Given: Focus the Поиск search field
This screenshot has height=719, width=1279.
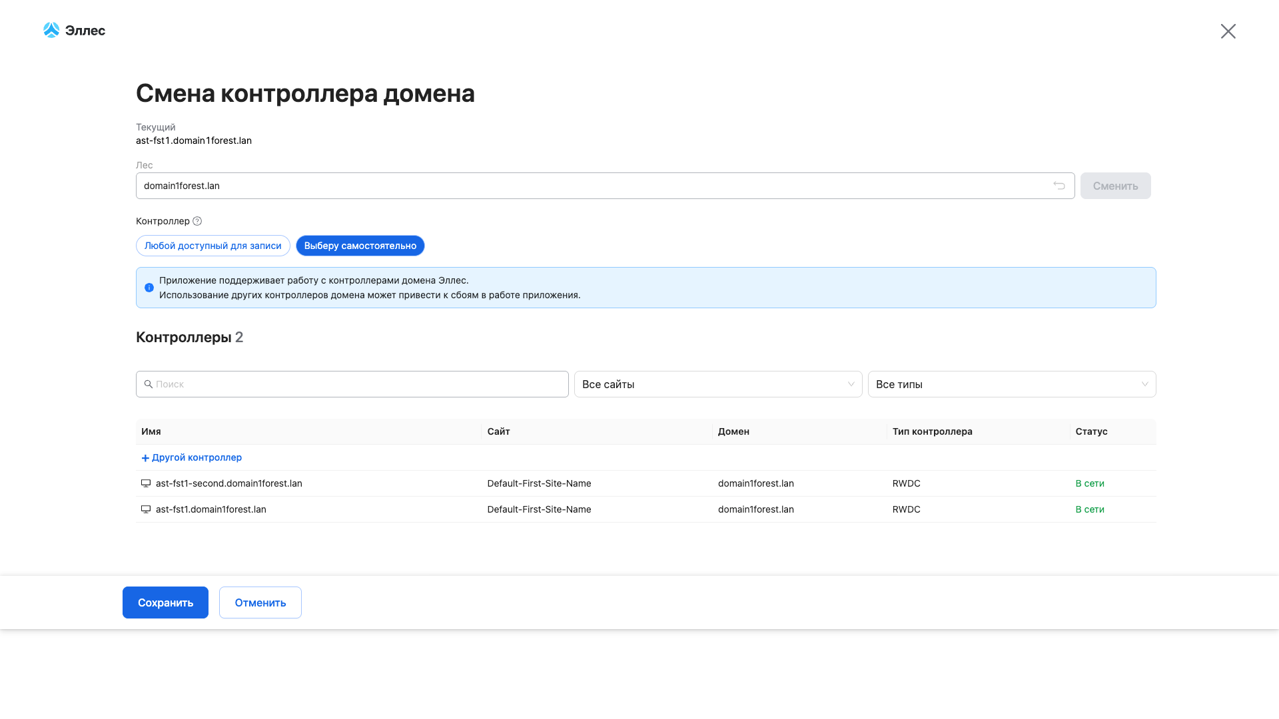Looking at the screenshot, I should pos(360,384).
